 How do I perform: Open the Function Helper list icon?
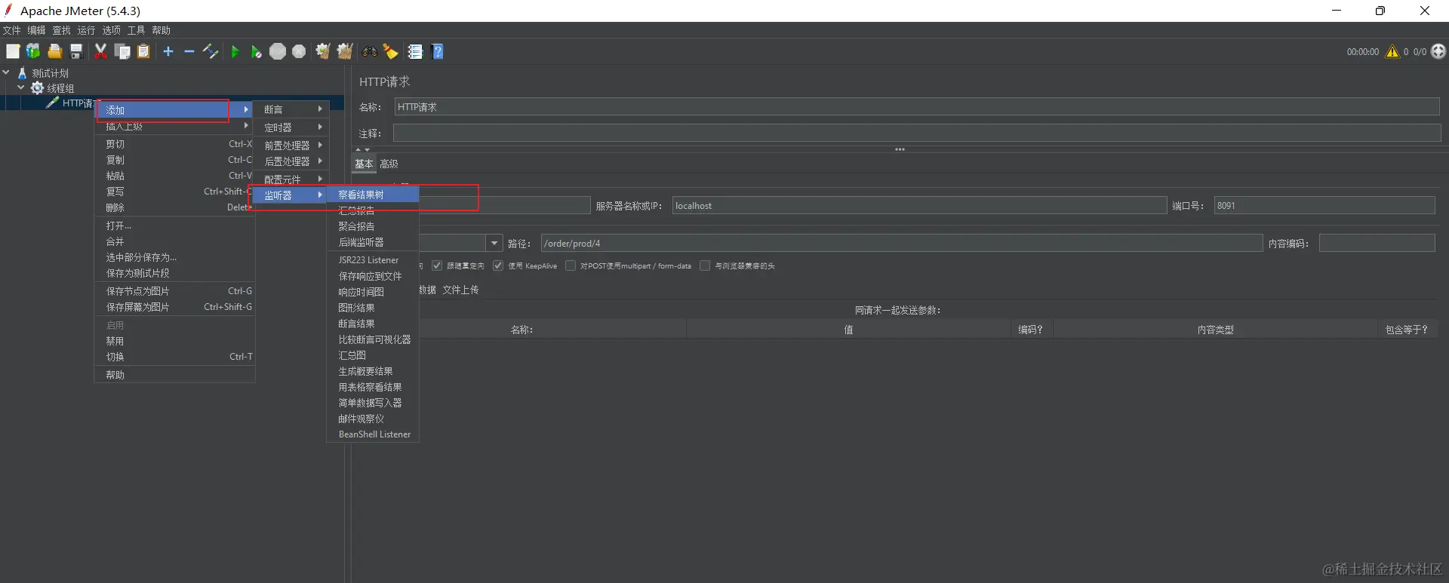[x=415, y=51]
